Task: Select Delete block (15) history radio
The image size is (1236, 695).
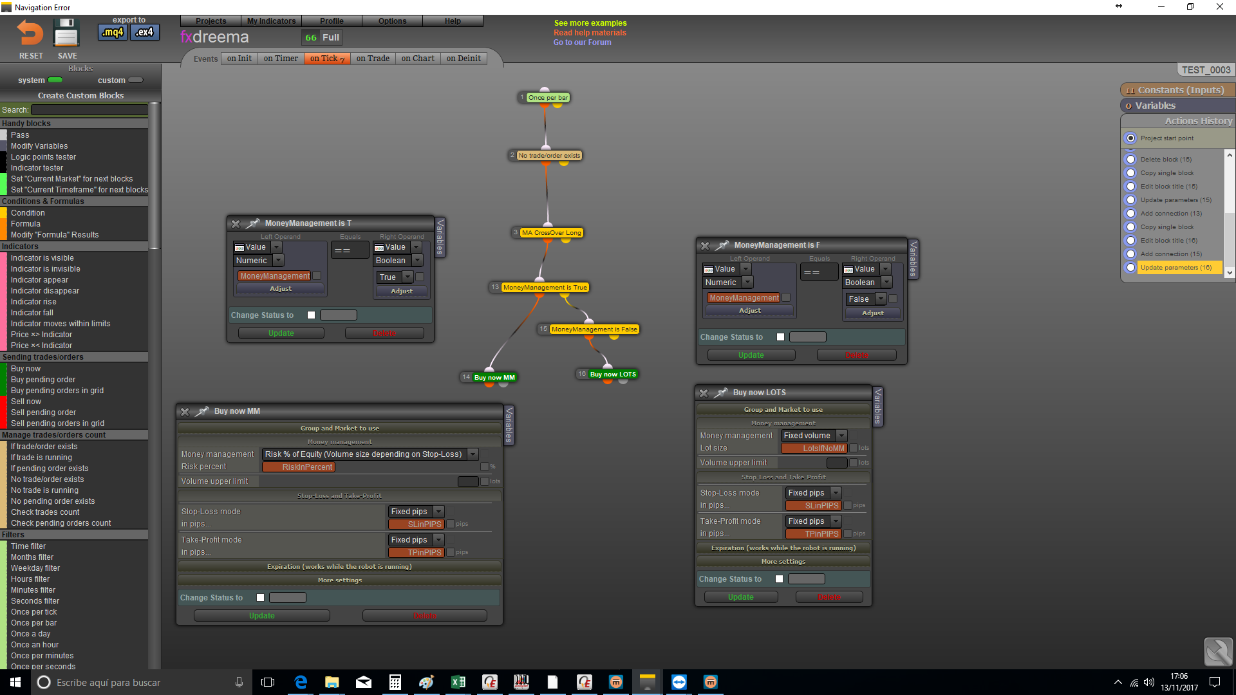Action: tap(1131, 160)
